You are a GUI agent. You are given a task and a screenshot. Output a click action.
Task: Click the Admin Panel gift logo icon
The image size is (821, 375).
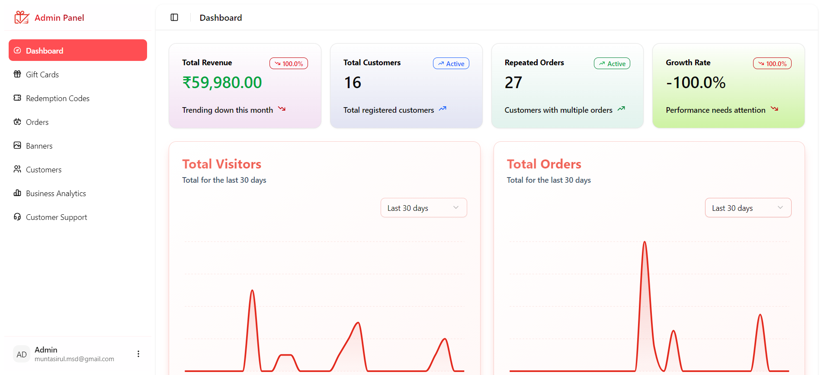[x=22, y=17]
